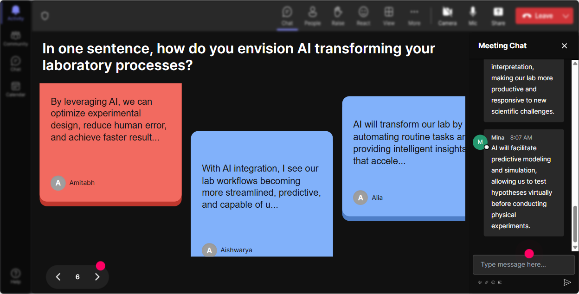Close the Meeting Chat panel
The width and height of the screenshot is (579, 294).
point(565,46)
